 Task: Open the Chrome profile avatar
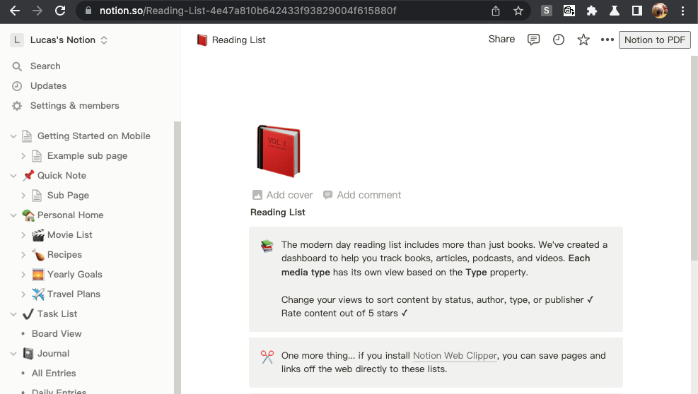(x=660, y=11)
